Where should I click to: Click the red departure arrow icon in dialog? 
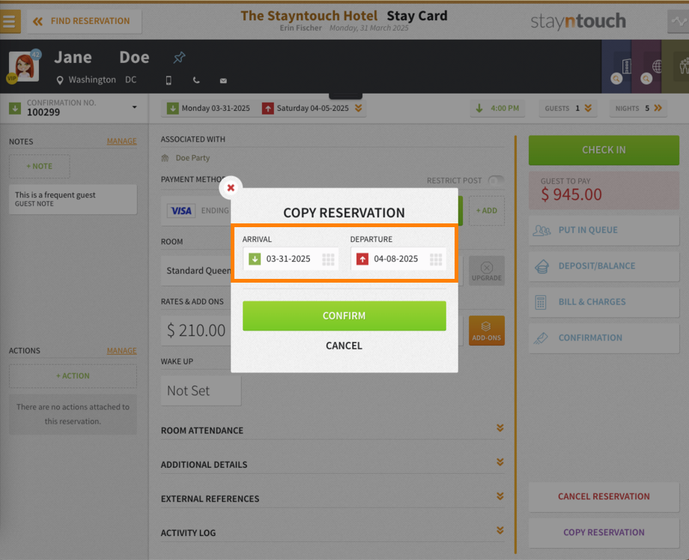pyautogui.click(x=362, y=259)
